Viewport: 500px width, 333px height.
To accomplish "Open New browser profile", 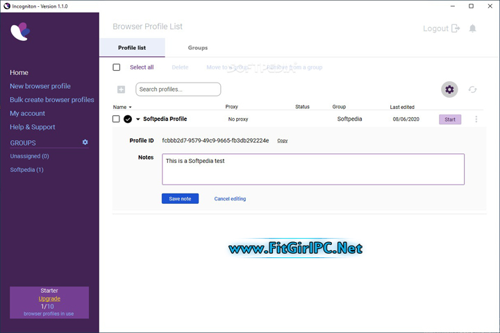I will [x=40, y=86].
